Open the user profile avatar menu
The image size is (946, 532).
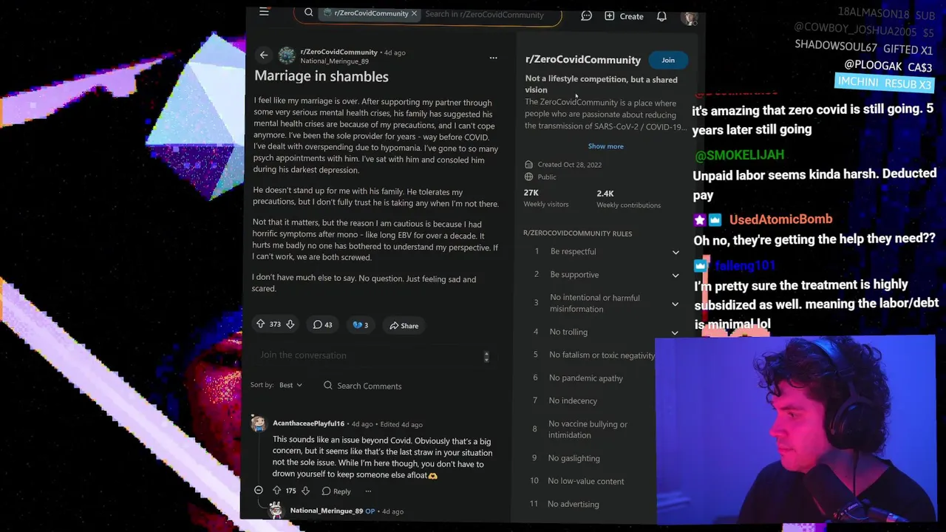(690, 18)
